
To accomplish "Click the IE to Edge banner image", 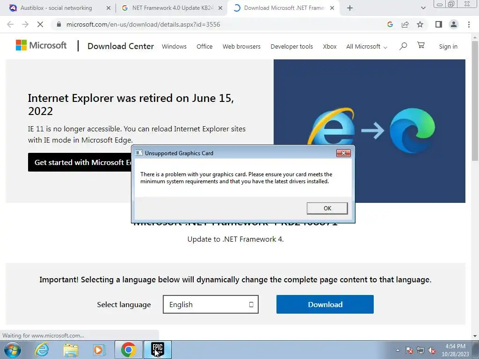I will tap(370, 131).
